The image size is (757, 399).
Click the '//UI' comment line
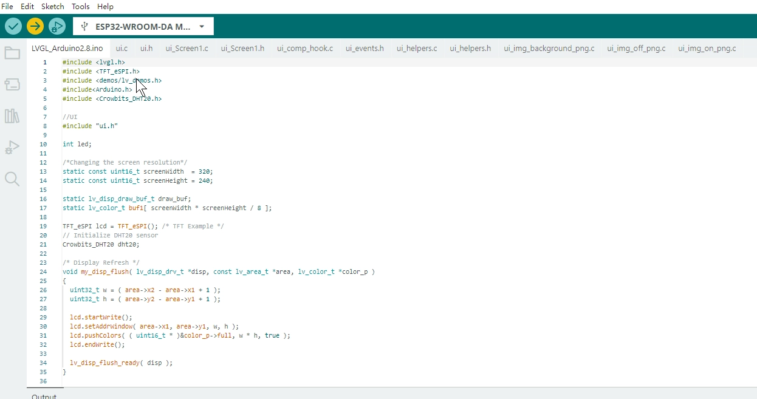(x=70, y=117)
